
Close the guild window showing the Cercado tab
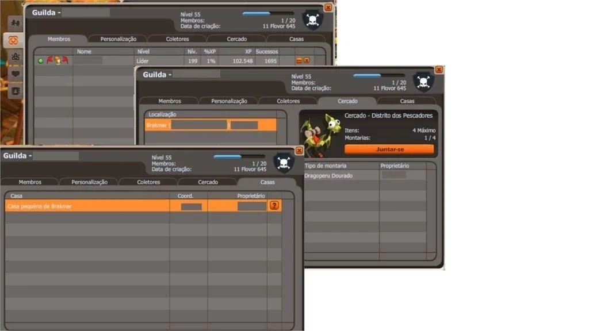[439, 70]
